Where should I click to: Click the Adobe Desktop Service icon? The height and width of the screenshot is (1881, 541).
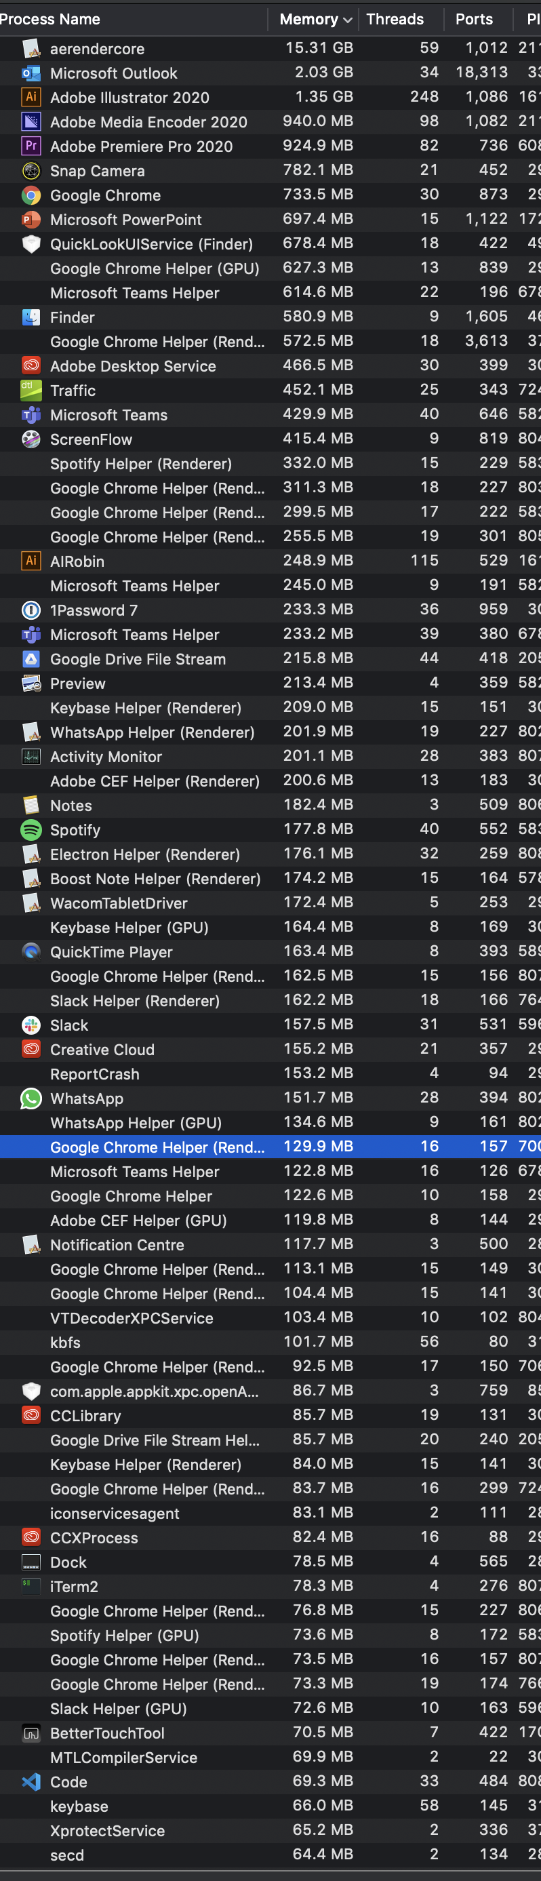click(31, 366)
